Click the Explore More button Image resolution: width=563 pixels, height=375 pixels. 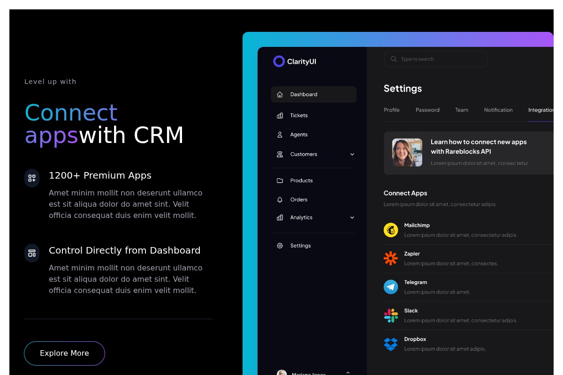[64, 353]
